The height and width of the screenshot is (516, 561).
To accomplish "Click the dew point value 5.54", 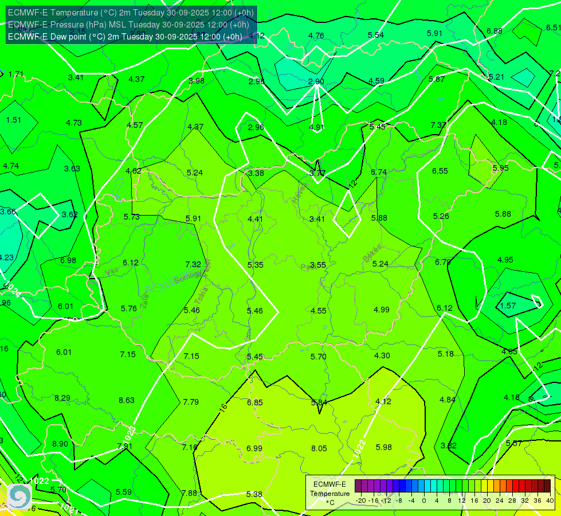I will [x=376, y=35].
